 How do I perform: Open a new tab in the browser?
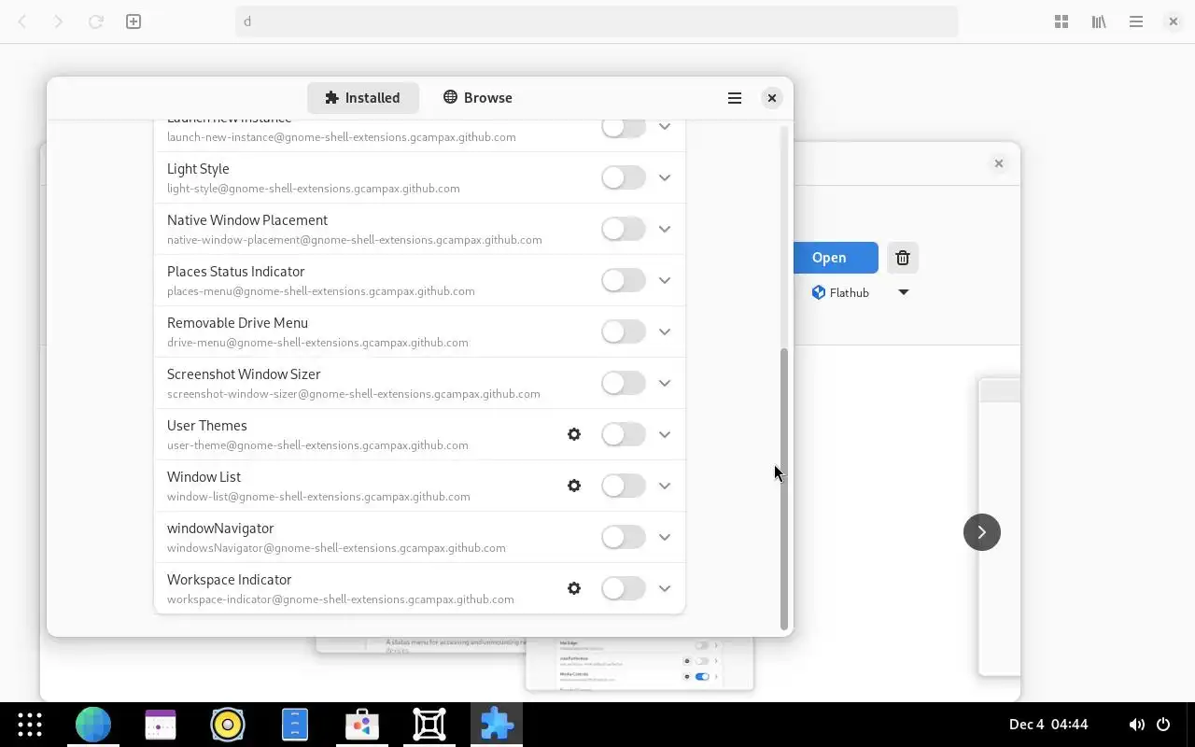[x=134, y=21]
